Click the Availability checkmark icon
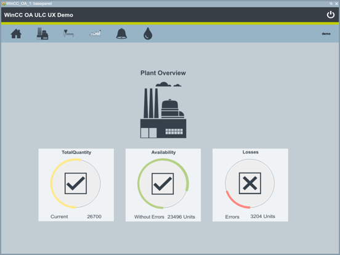 [163, 184]
